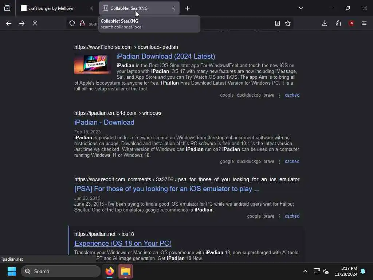Open the muted volume tray icon

tap(326, 271)
